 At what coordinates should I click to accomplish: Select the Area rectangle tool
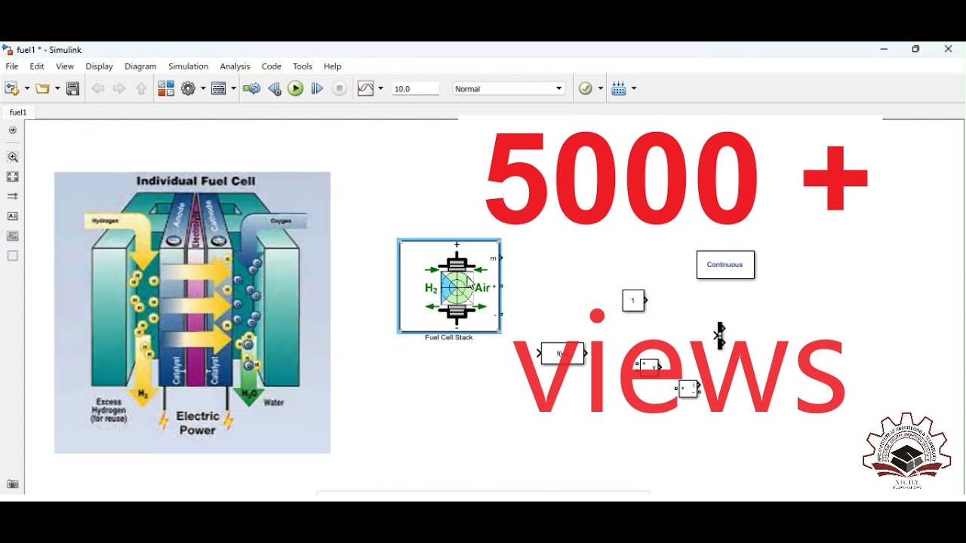click(13, 256)
